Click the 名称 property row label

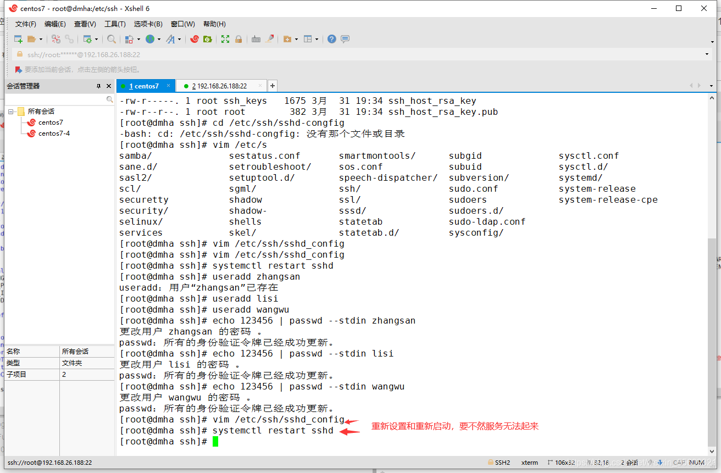click(13, 352)
